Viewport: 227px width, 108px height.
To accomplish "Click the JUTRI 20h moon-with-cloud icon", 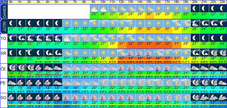I will [x=195, y=23].
